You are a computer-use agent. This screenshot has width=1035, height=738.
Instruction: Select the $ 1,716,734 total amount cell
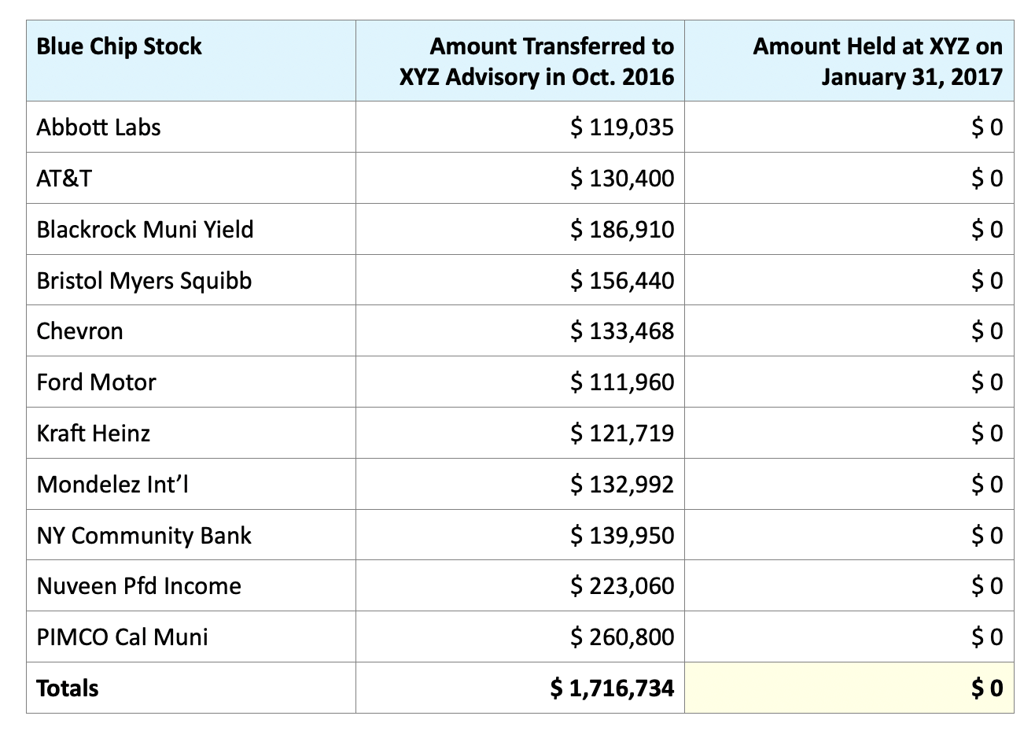[x=612, y=688]
